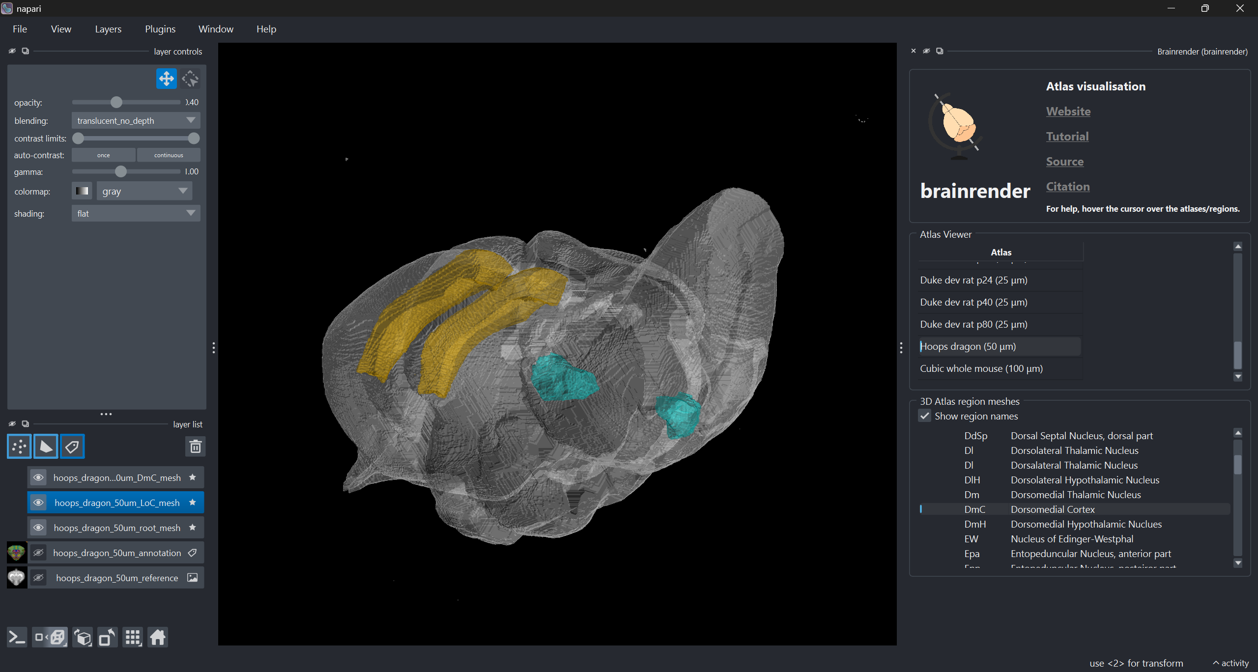
Task: Expand the activity indicator in status bar
Action: click(x=1231, y=663)
